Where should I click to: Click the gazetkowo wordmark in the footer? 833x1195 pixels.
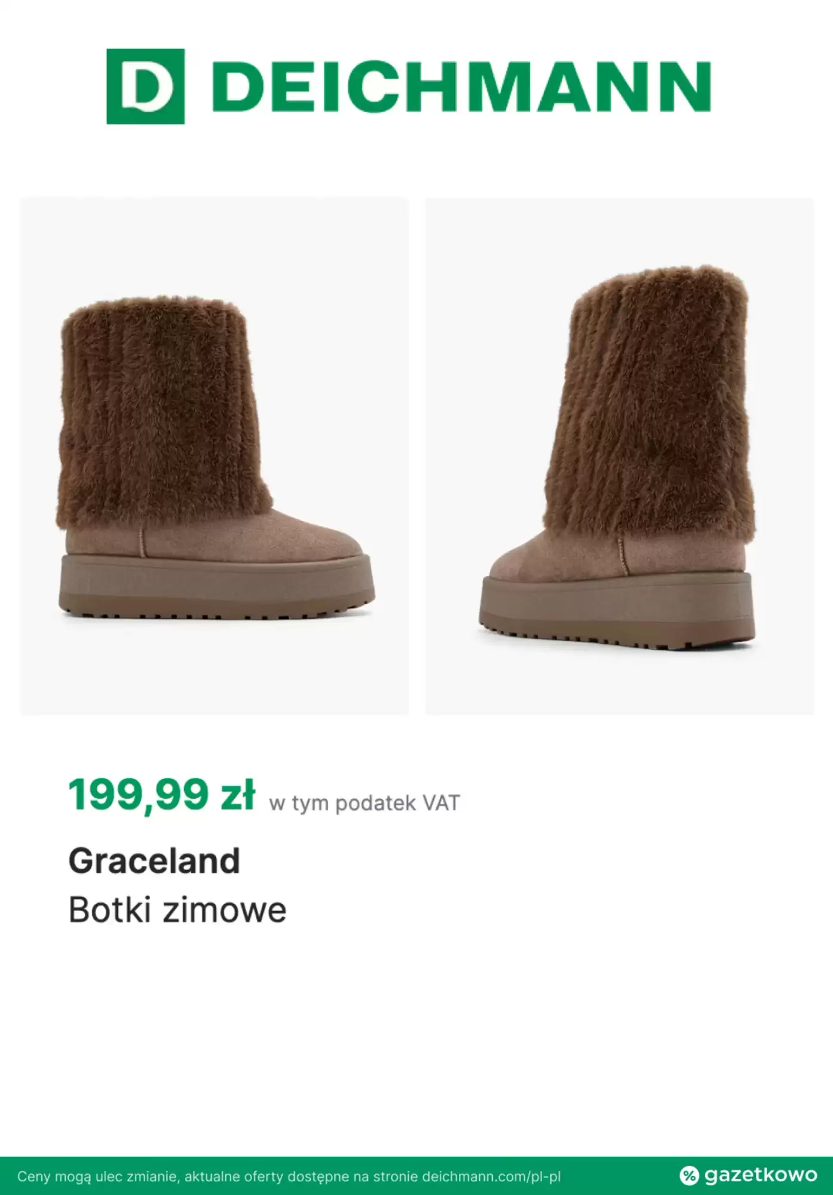[760, 1175]
